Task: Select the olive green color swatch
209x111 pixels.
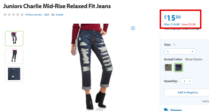Action: pyautogui.click(x=168, y=67)
